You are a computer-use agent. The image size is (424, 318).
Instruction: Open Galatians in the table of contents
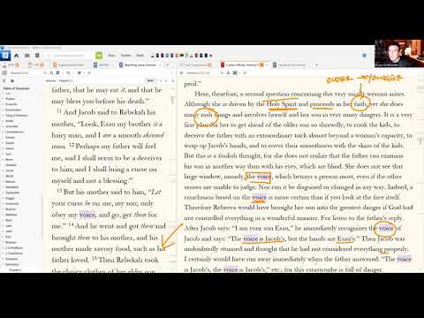[11, 259]
